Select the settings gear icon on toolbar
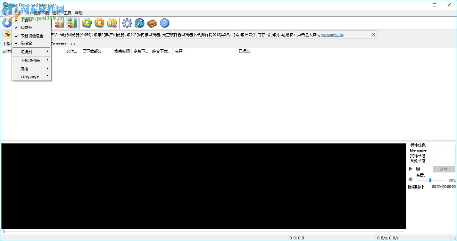 [127, 23]
